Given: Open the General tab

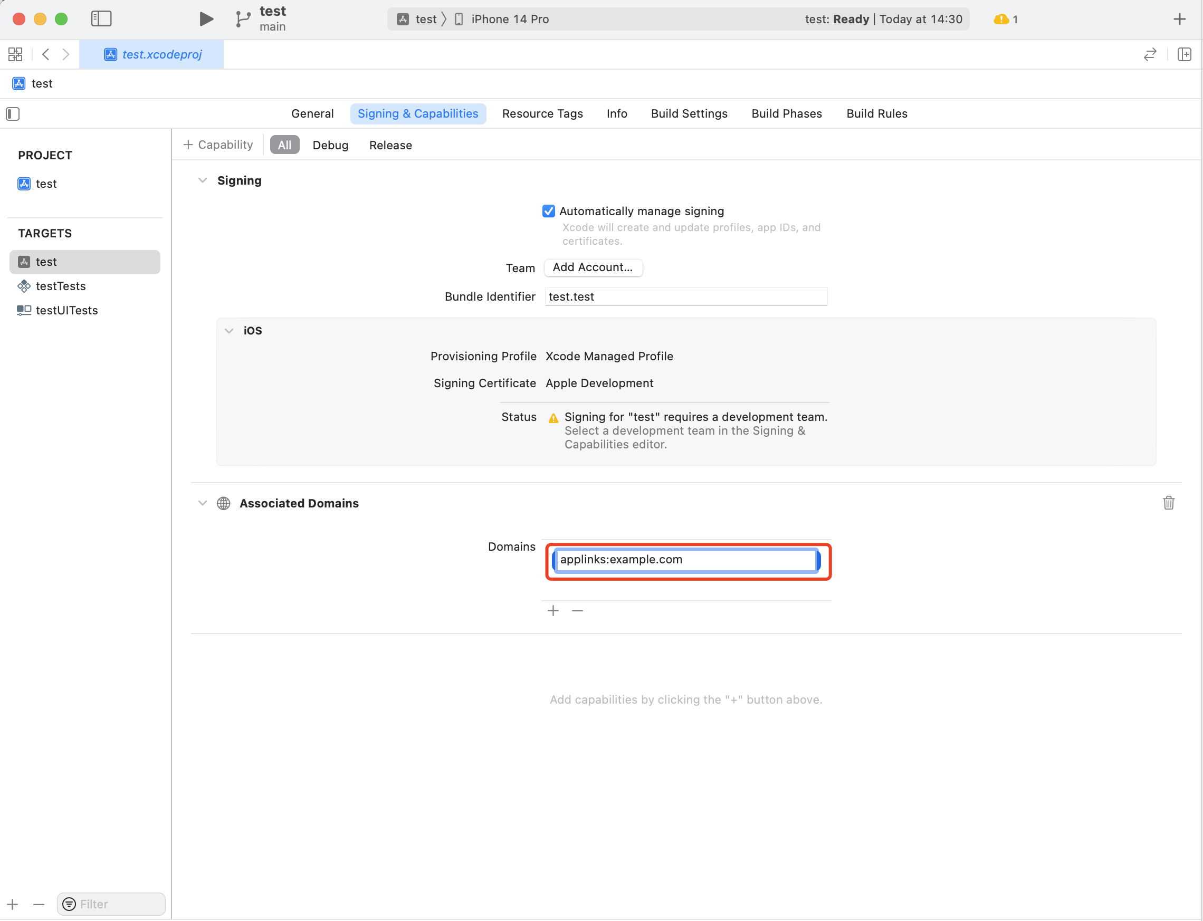Looking at the screenshot, I should [x=312, y=113].
